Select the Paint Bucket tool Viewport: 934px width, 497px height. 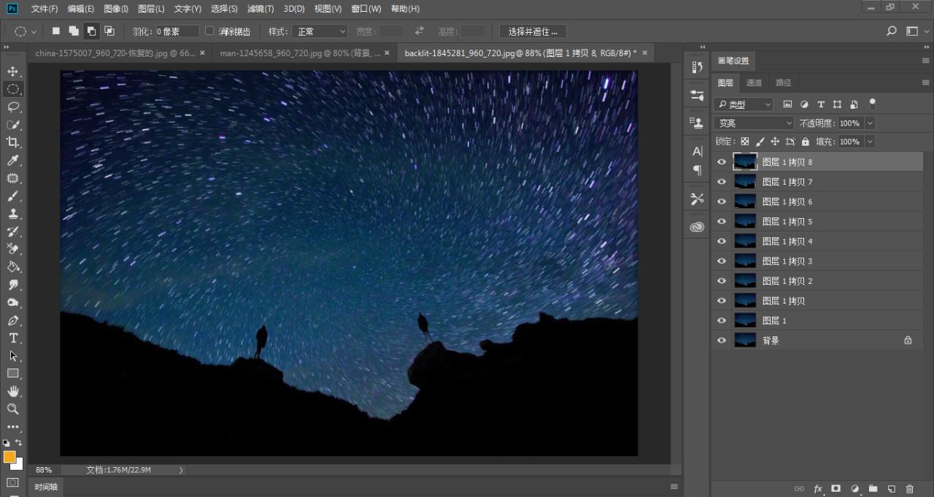12,266
